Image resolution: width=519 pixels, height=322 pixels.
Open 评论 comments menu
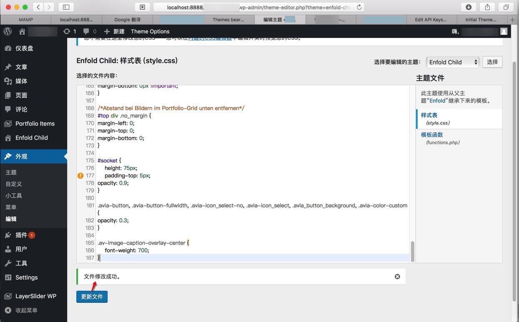(x=33, y=109)
